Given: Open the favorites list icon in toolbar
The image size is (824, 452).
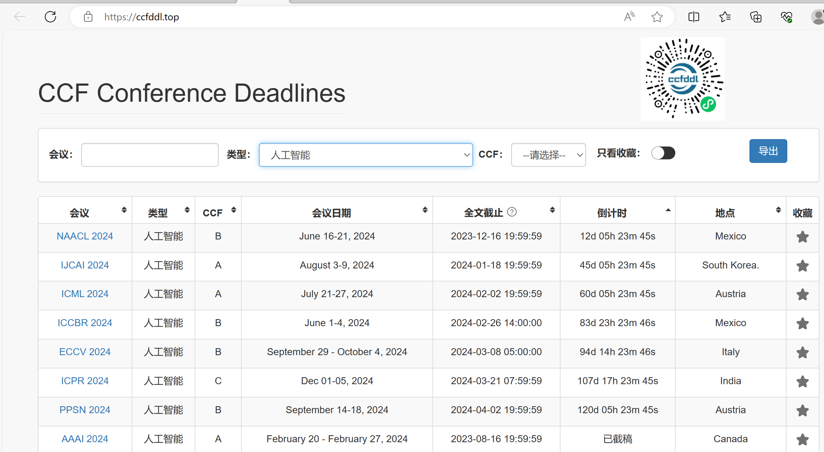Looking at the screenshot, I should tap(725, 17).
